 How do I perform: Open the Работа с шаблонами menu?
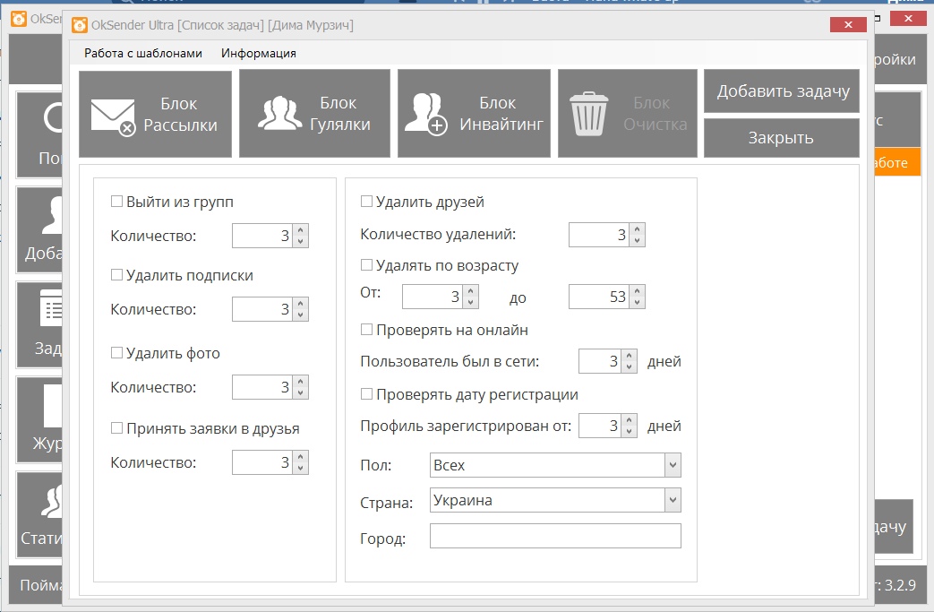coord(143,53)
